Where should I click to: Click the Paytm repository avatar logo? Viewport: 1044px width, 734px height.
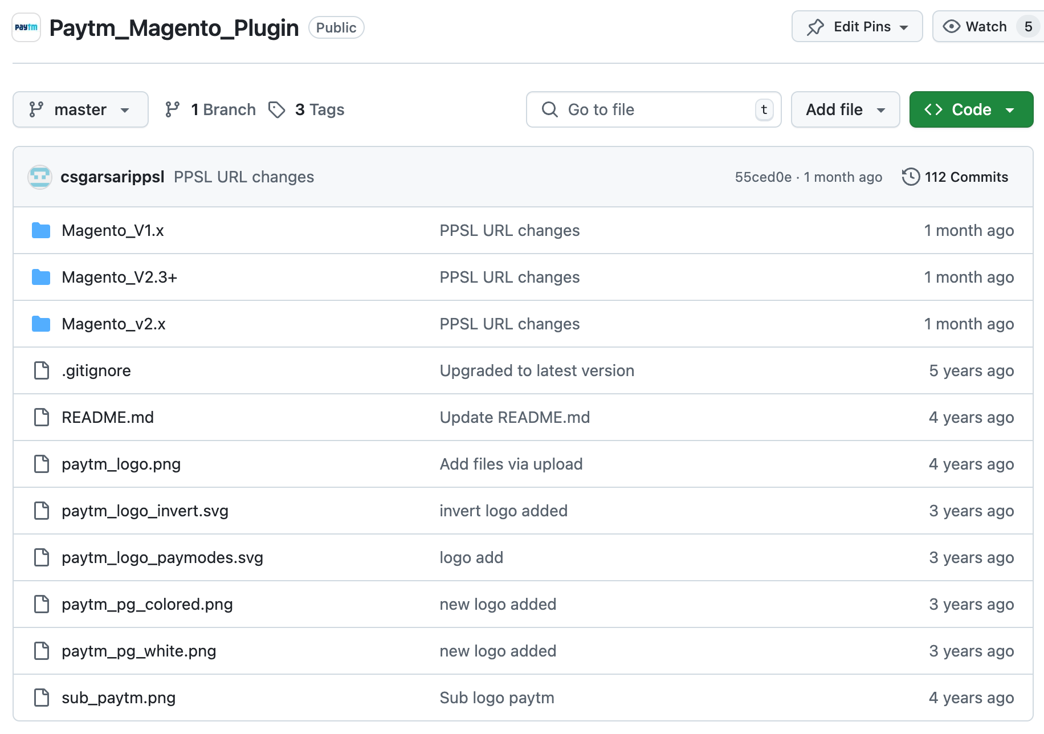(26, 27)
